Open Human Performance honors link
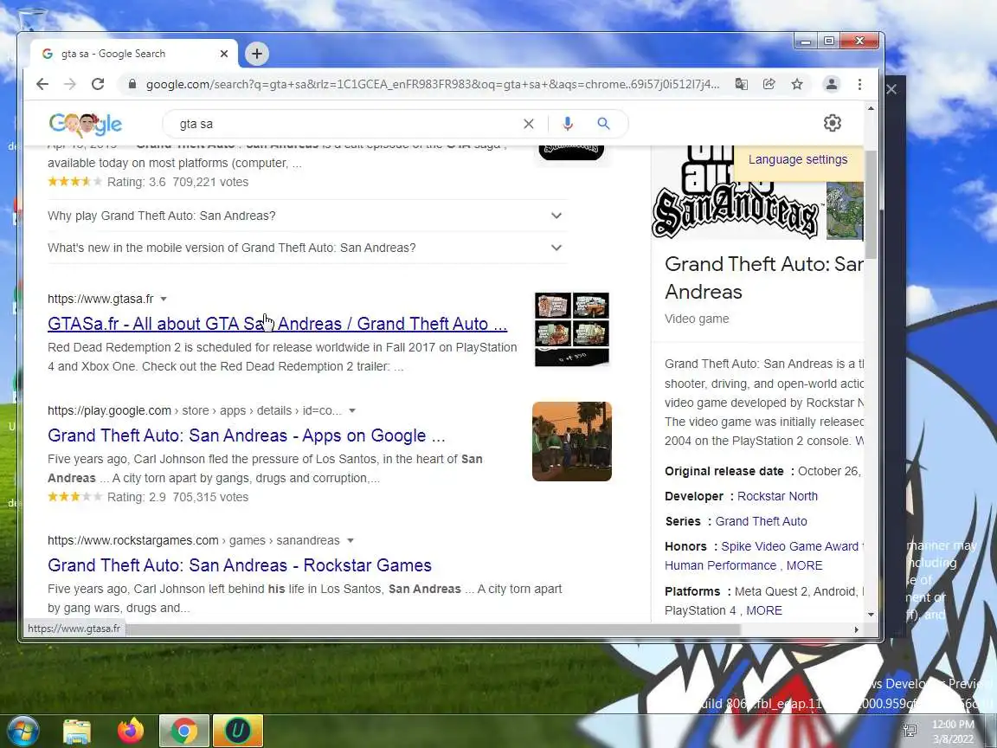 (720, 565)
